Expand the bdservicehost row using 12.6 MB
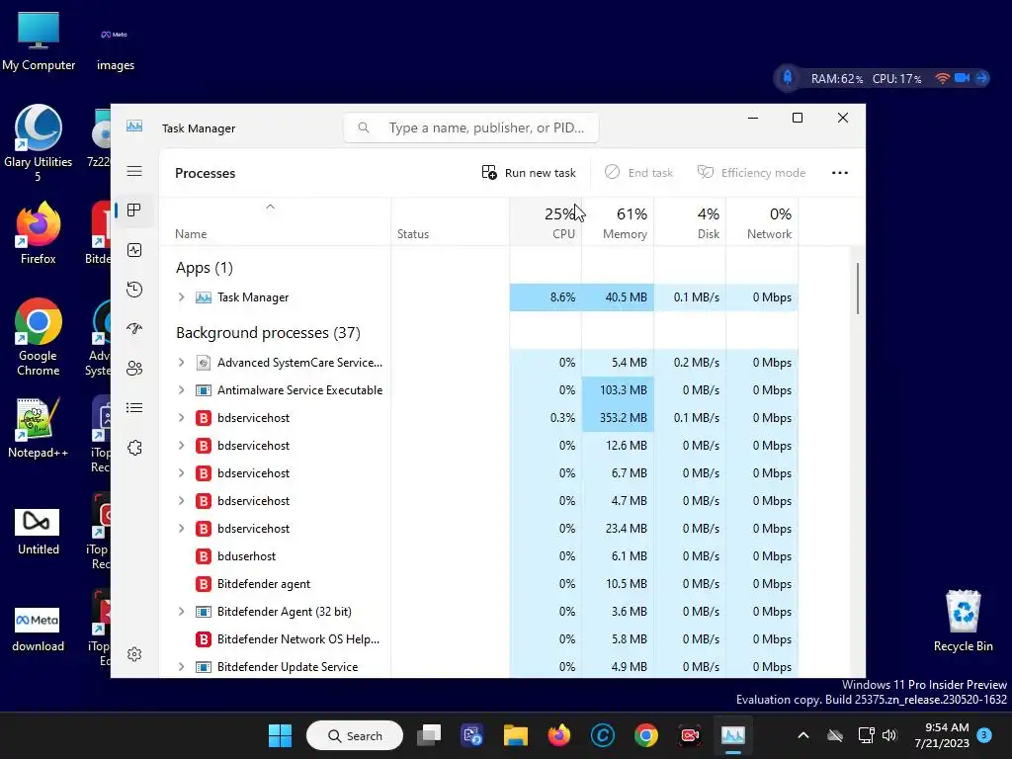The height and width of the screenshot is (759, 1012). (x=182, y=446)
